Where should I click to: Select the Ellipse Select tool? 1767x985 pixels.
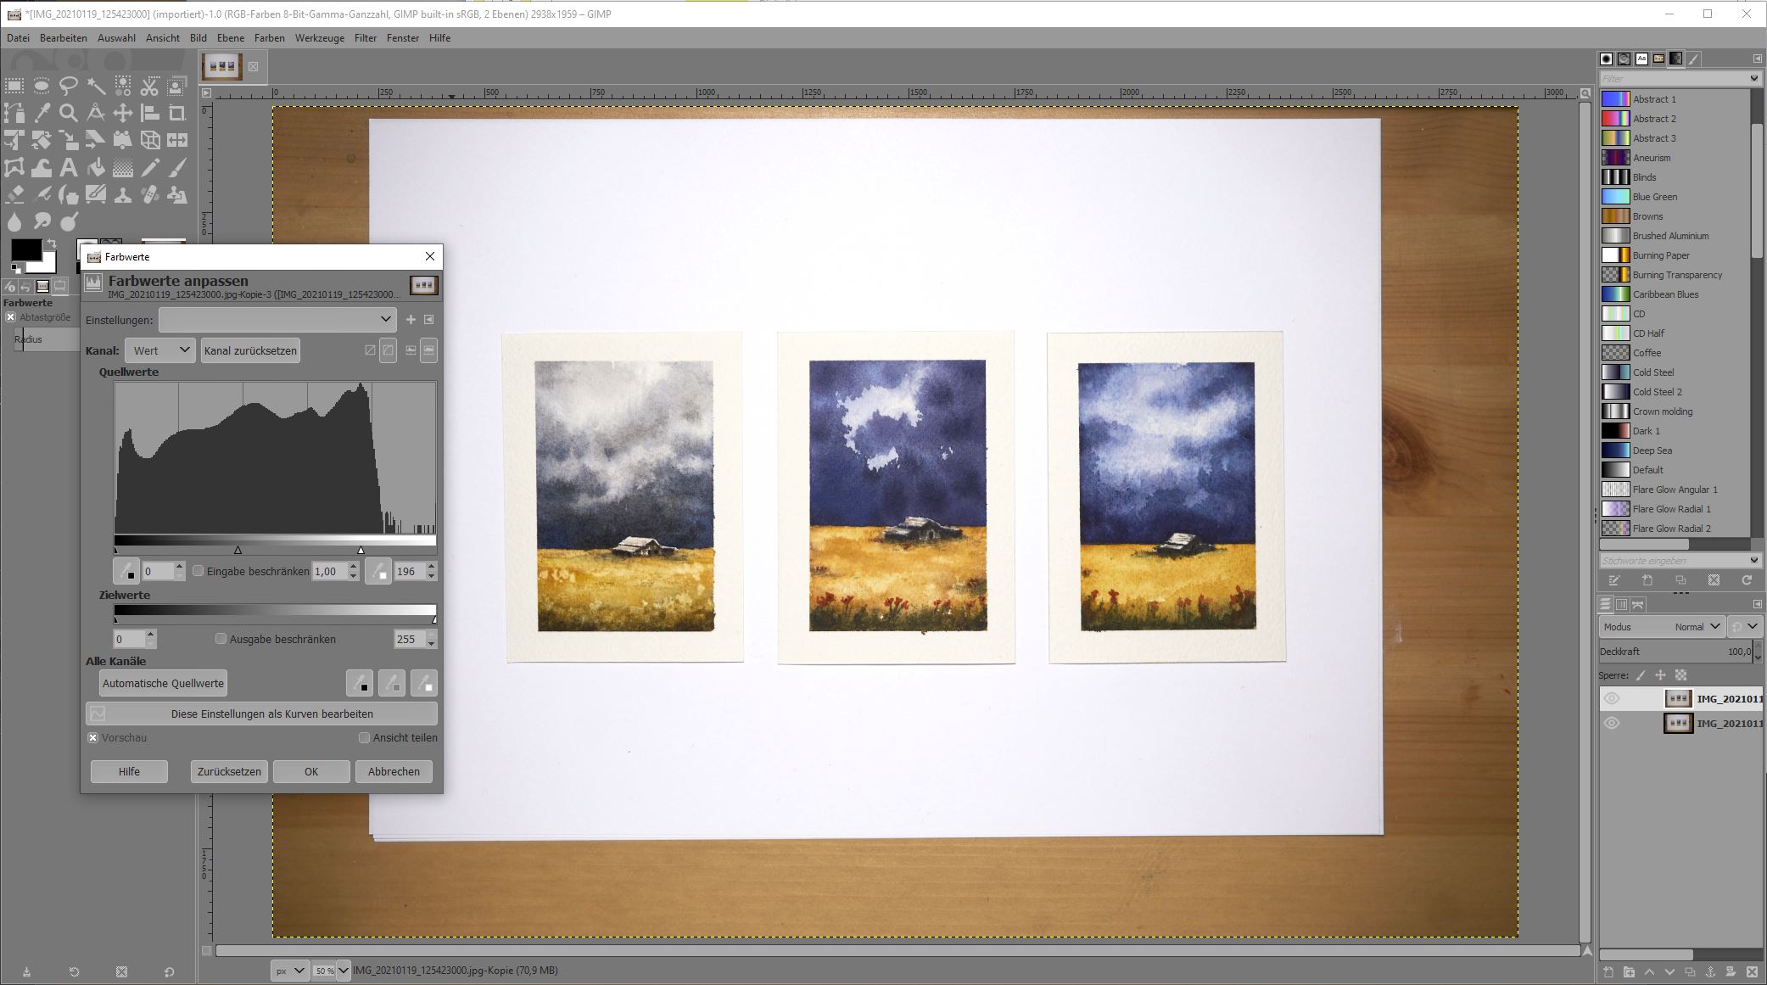click(x=42, y=86)
